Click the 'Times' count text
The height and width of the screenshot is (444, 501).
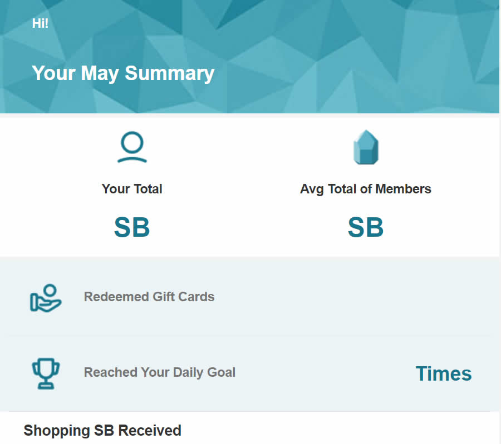tap(444, 373)
